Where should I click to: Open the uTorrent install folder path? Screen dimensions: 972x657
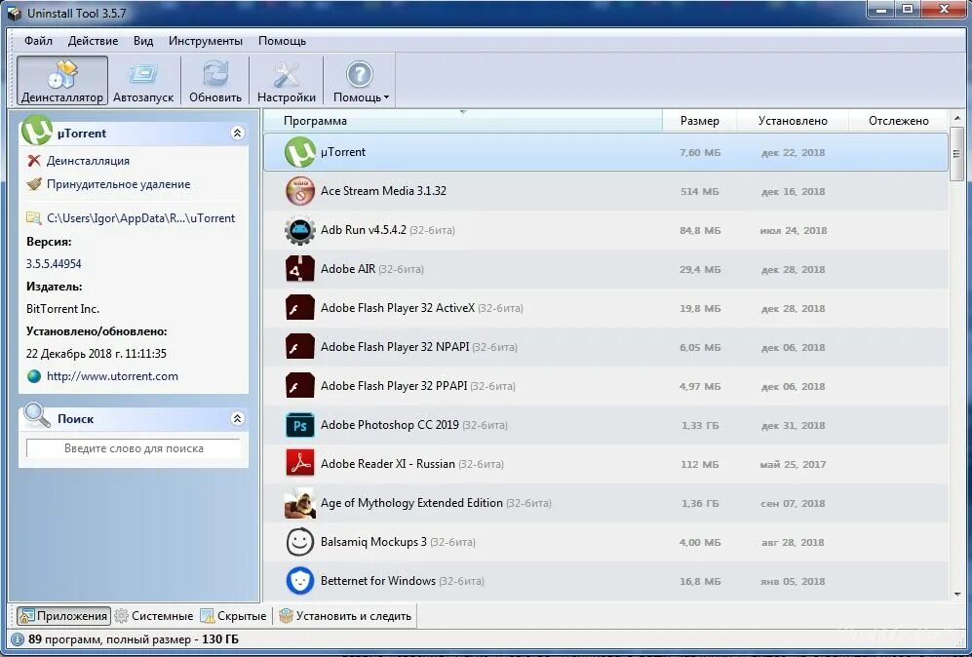click(140, 218)
